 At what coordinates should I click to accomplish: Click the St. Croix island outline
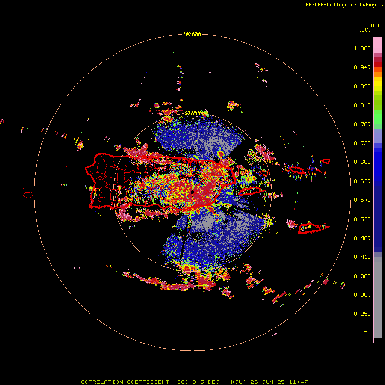coord(310,228)
